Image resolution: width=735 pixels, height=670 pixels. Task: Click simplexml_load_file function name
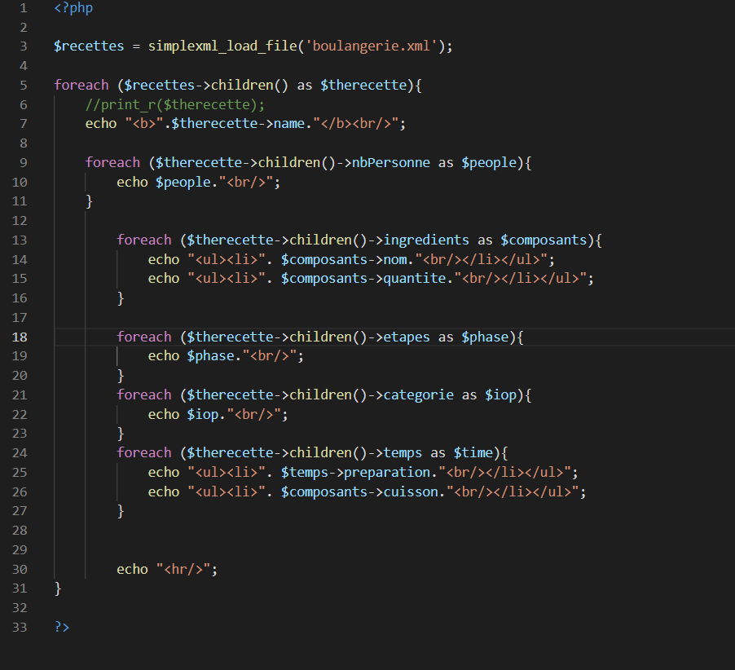(x=222, y=46)
